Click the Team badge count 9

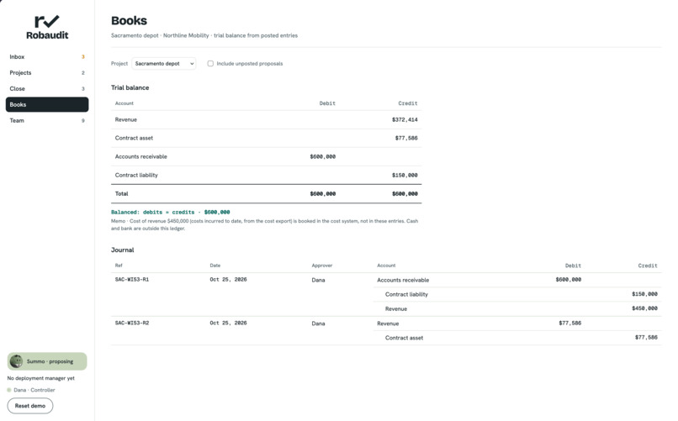pyautogui.click(x=83, y=120)
